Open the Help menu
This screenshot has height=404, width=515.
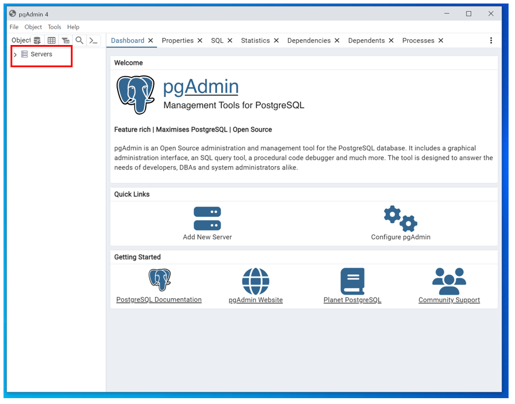(x=73, y=27)
